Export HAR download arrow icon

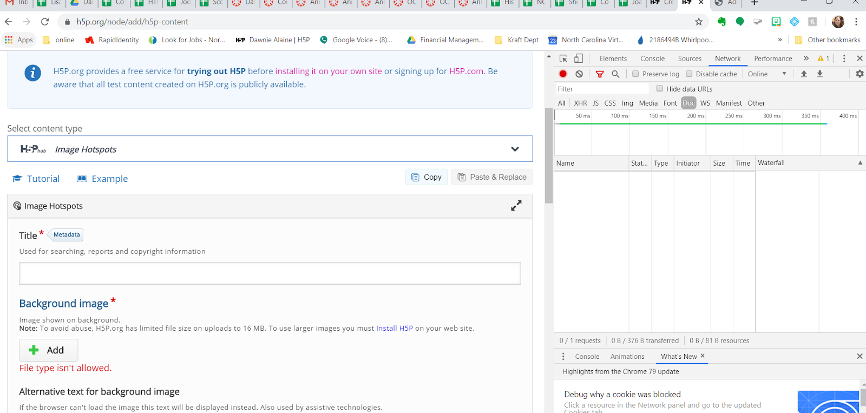(820, 74)
